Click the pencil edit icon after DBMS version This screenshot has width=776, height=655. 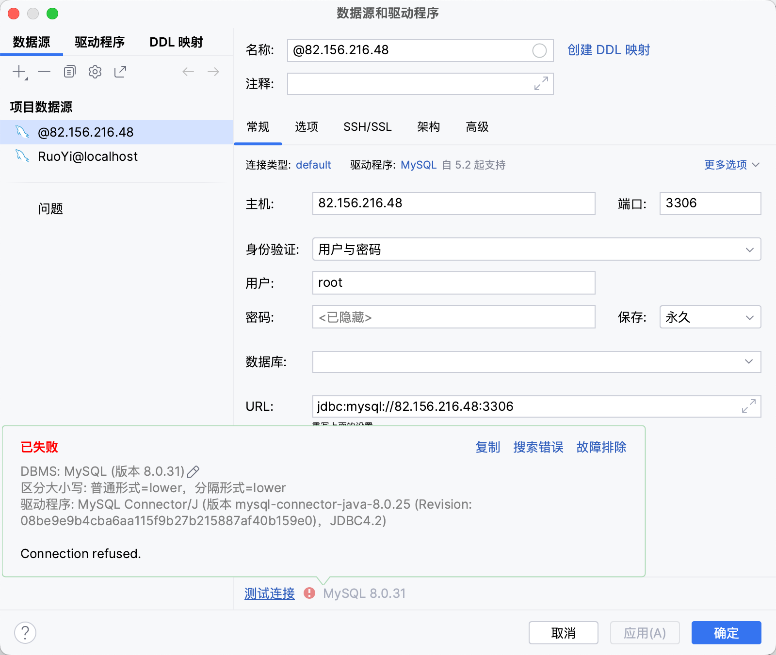coord(194,471)
